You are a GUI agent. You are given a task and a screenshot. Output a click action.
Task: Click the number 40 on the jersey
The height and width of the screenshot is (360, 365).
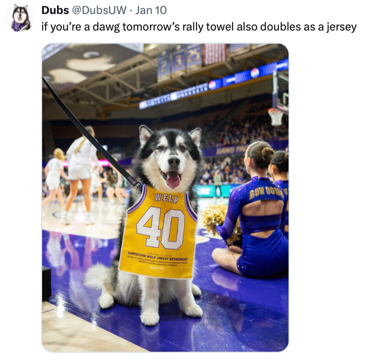161,227
